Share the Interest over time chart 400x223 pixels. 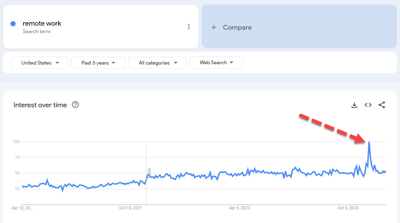(382, 105)
